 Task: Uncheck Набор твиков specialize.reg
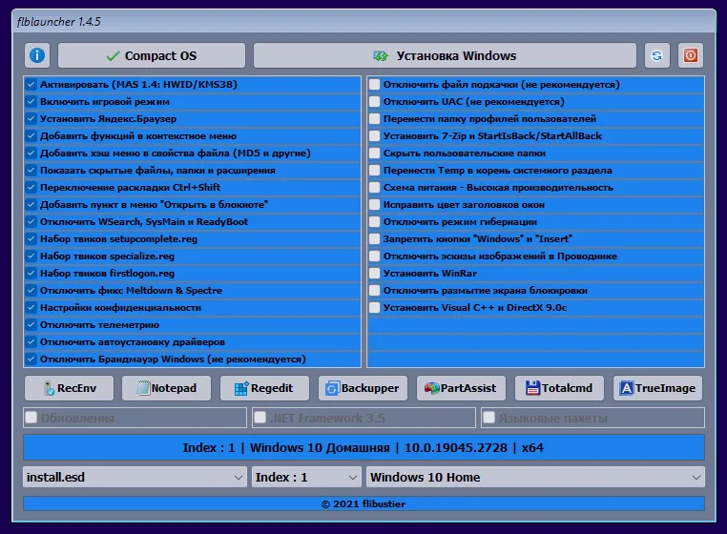31,256
